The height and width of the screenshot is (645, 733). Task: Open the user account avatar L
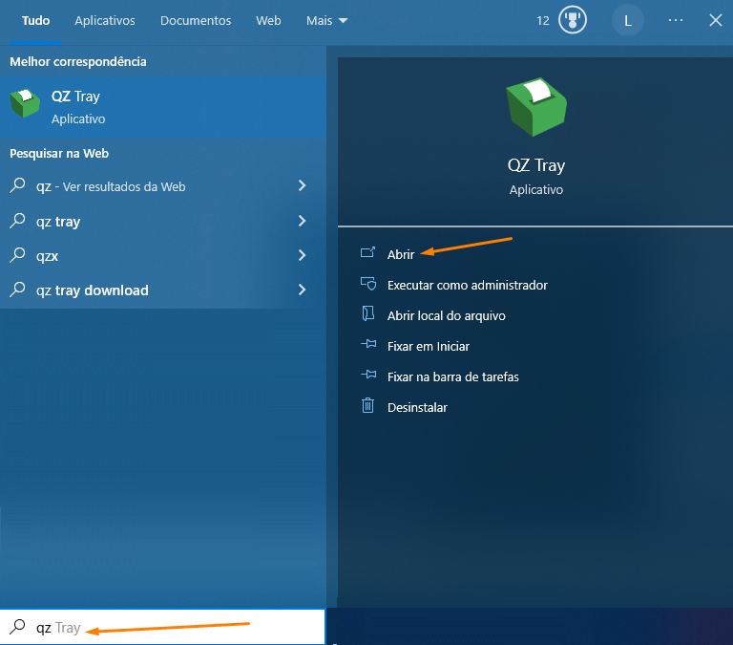(628, 21)
